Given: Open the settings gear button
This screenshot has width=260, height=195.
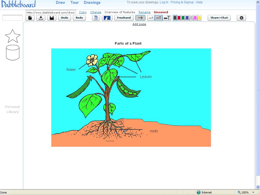Looking at the screenshot, I should (x=241, y=18).
